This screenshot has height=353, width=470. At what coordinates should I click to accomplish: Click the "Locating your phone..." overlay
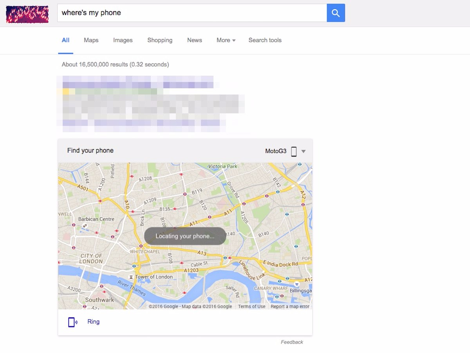(x=185, y=236)
